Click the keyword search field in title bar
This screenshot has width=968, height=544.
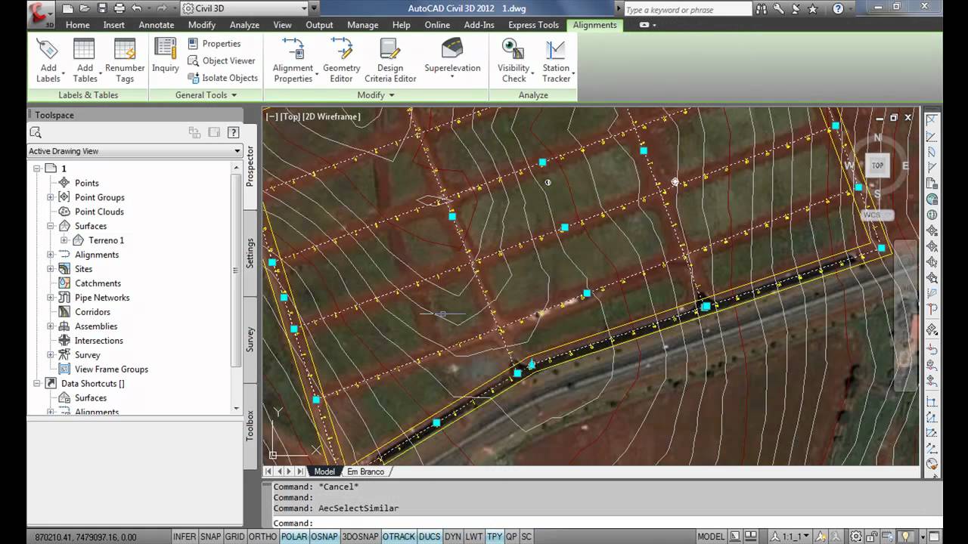click(x=687, y=10)
